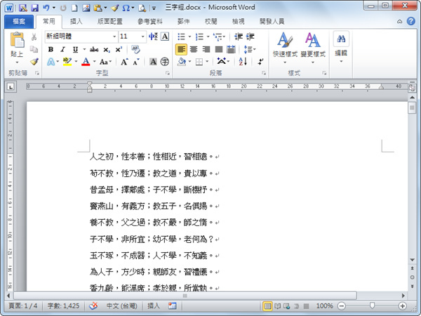This screenshot has width=421, height=316.
Task: Switch to the 插入 ribbon tab
Action: click(76, 22)
